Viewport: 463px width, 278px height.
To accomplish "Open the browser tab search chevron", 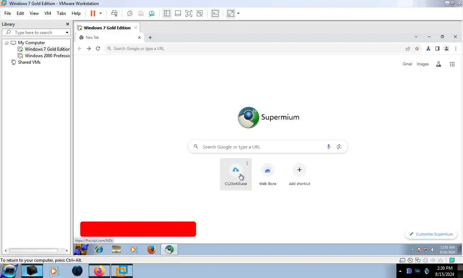I will (416, 37).
